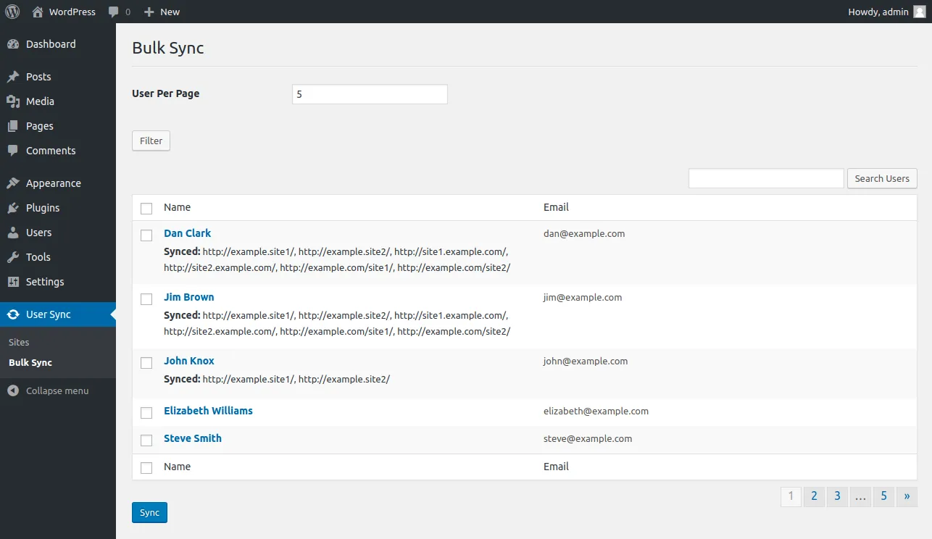Check the box next to Dan Clark
Viewport: 932px width, 539px height.
click(146, 235)
